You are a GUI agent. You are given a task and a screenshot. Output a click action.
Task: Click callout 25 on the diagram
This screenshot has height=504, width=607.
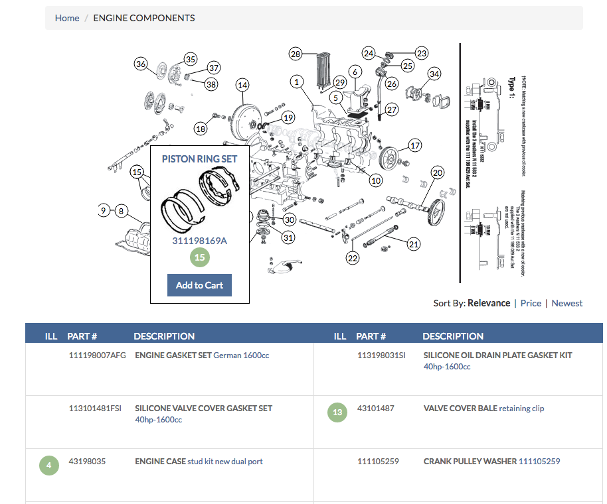click(407, 66)
